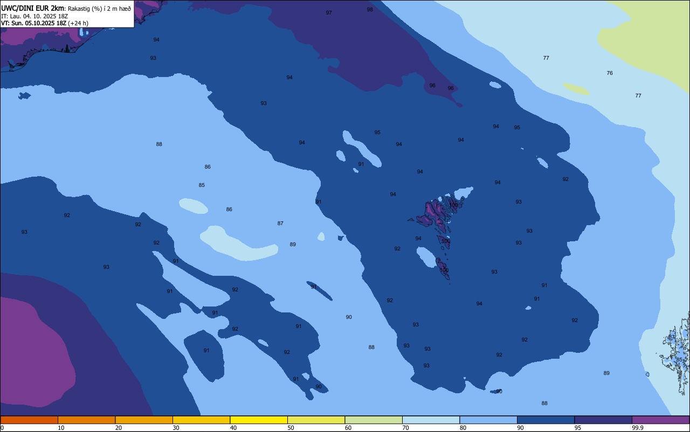Select the golden 30–40 legend swatch

pyautogui.click(x=201, y=420)
